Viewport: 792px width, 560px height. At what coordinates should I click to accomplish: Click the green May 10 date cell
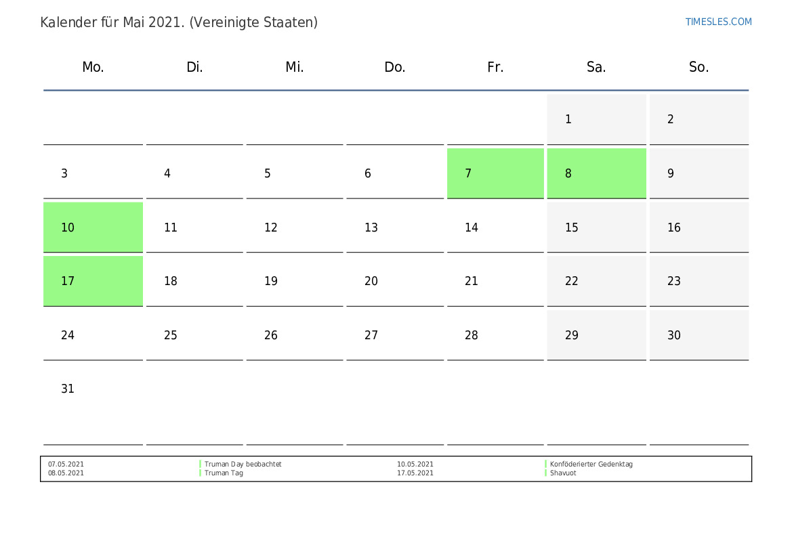click(x=93, y=228)
